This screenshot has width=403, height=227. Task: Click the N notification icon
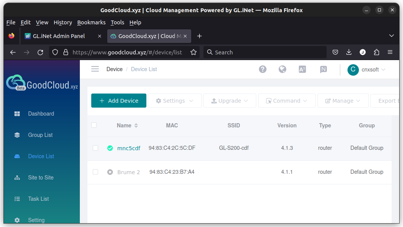pyautogui.click(x=323, y=69)
